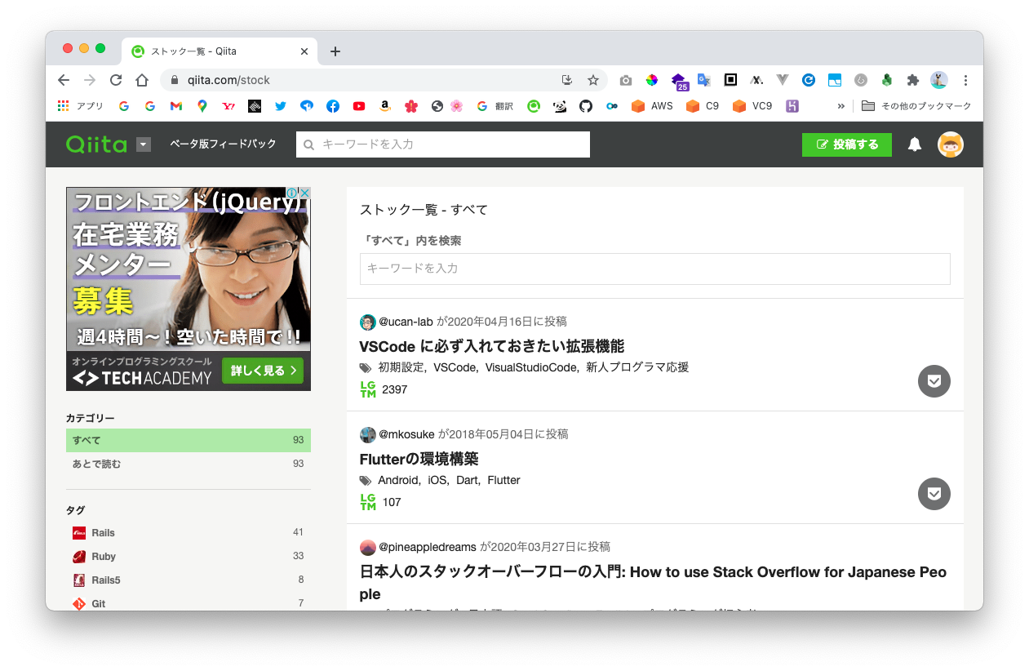
Task: Click the Twitter icon in the bookmarks bar
Action: tap(280, 106)
